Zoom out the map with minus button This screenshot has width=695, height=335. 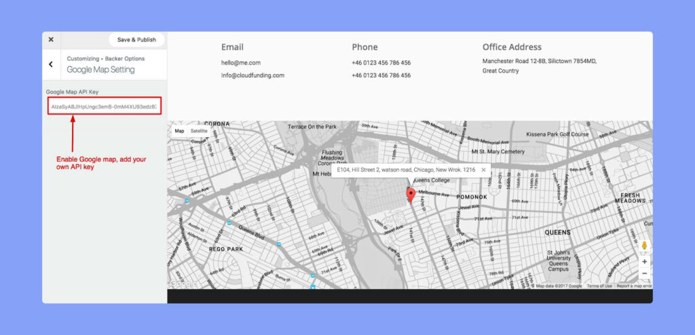click(x=645, y=273)
